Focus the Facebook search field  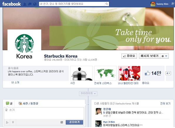click(72, 4)
